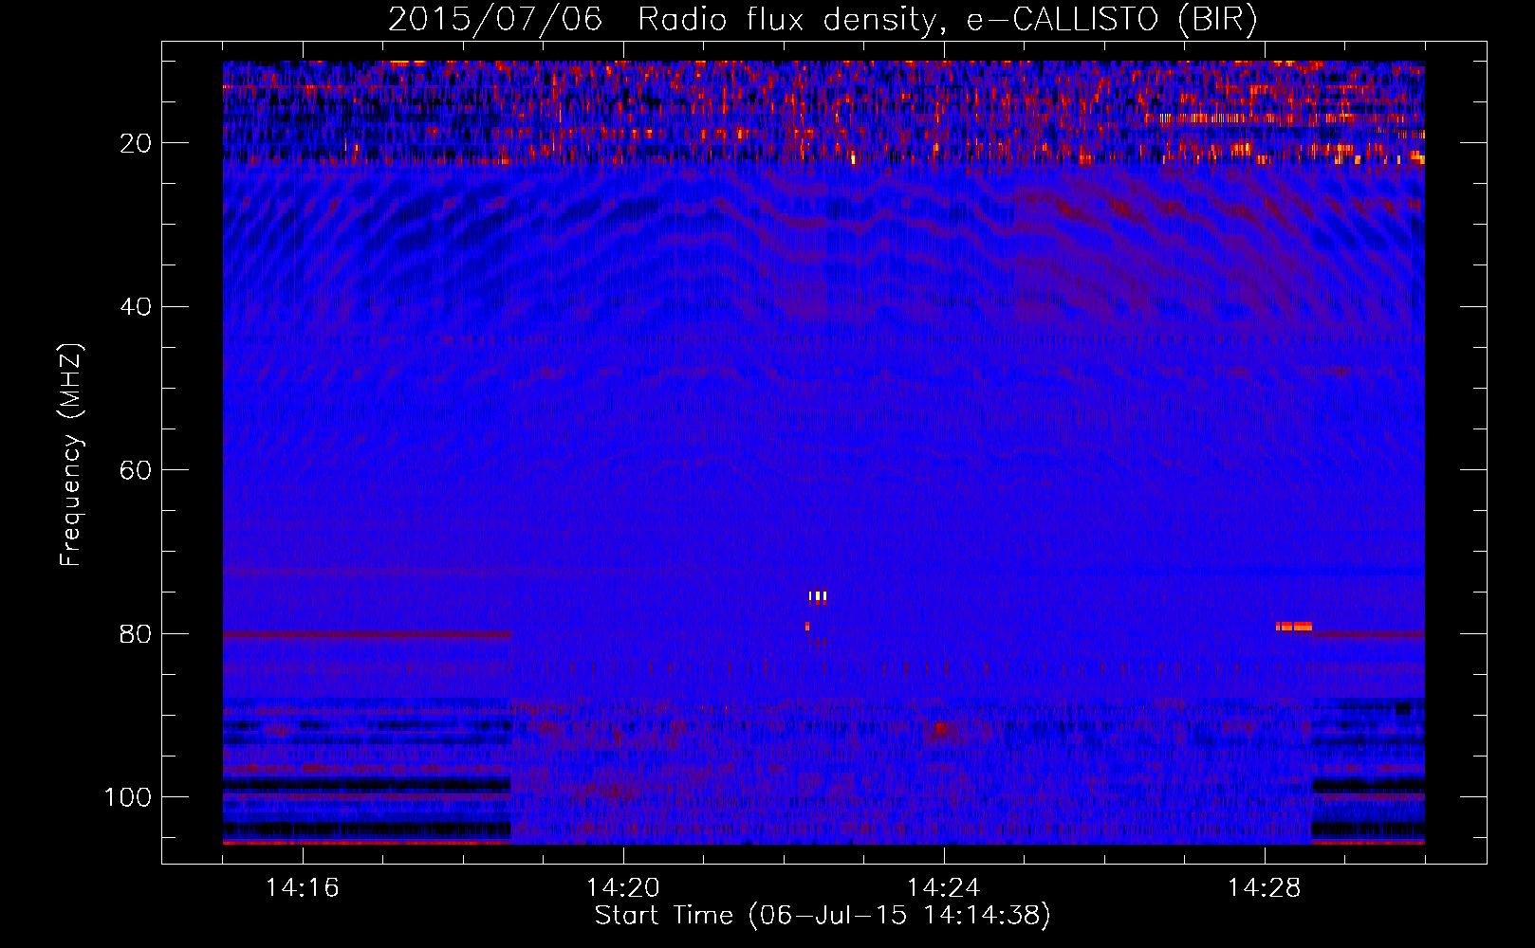The height and width of the screenshot is (948, 1535).
Task: Click the '14:24' time tick label
Action: point(944,888)
